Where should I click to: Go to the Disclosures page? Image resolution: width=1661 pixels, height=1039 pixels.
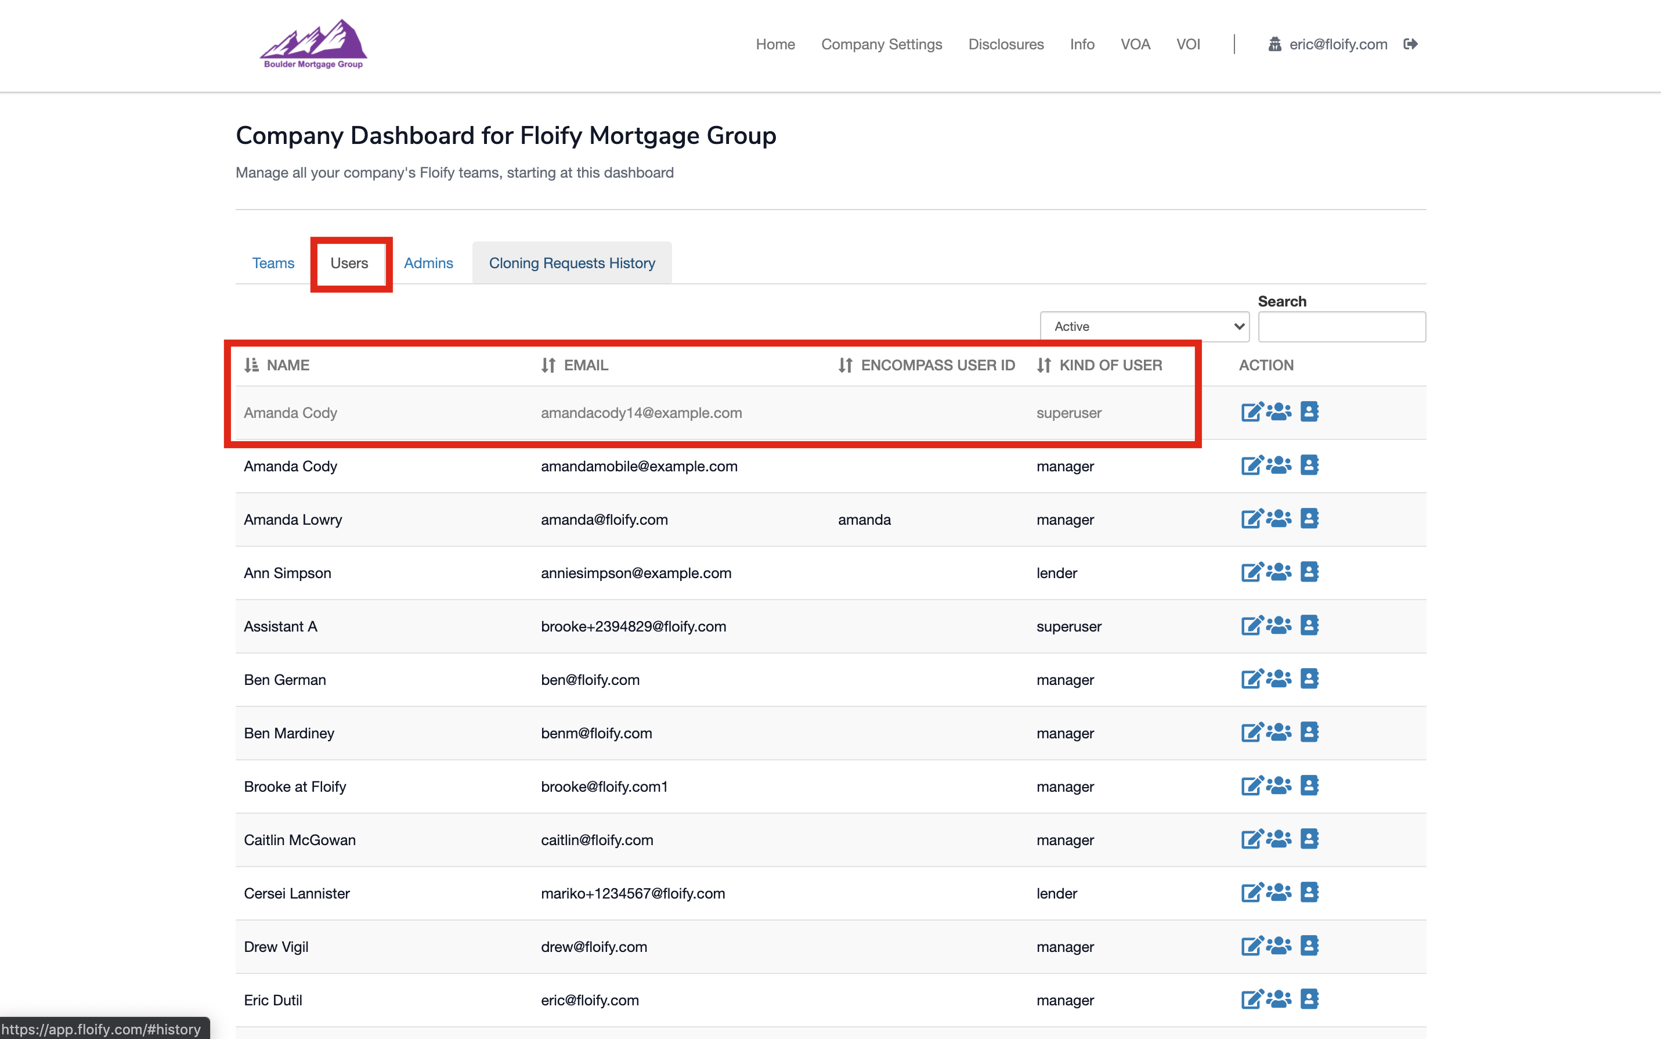point(1006,44)
